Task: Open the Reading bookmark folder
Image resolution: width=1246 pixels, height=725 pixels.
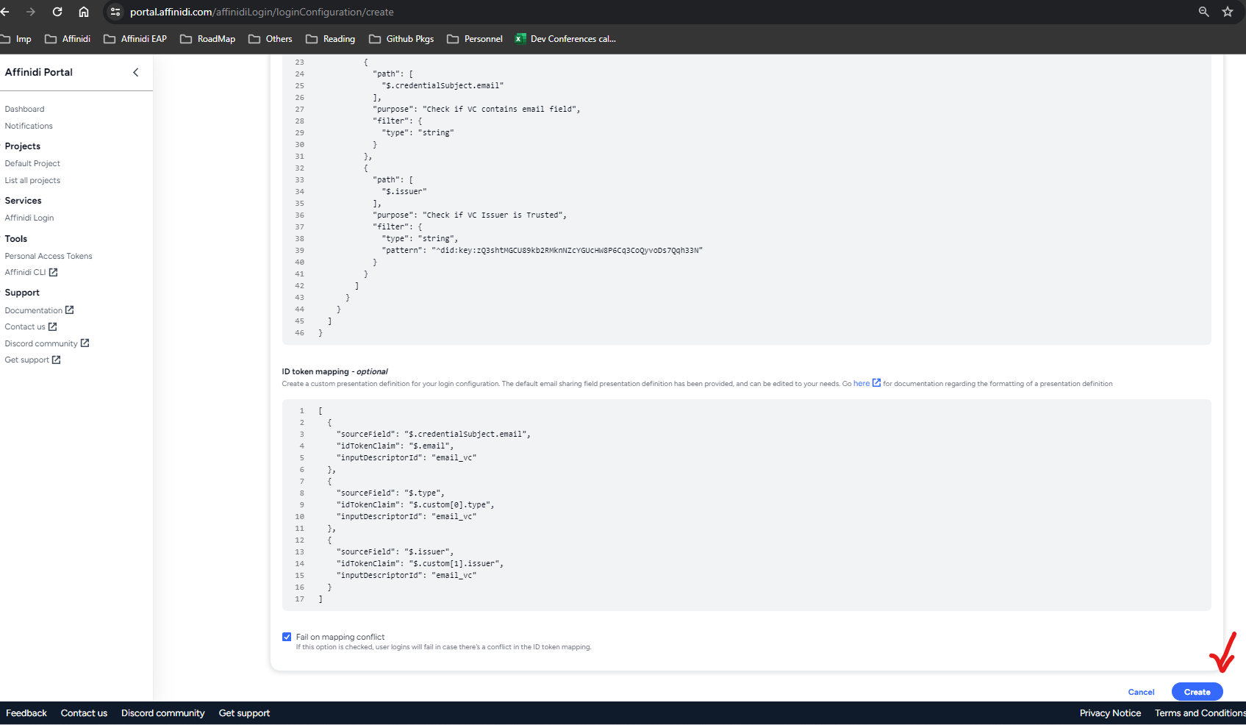Action: point(331,39)
